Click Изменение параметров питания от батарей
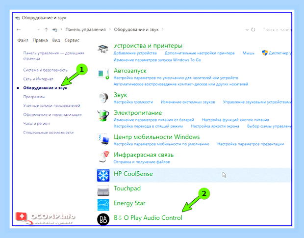This screenshot has width=304, height=238. point(154,120)
